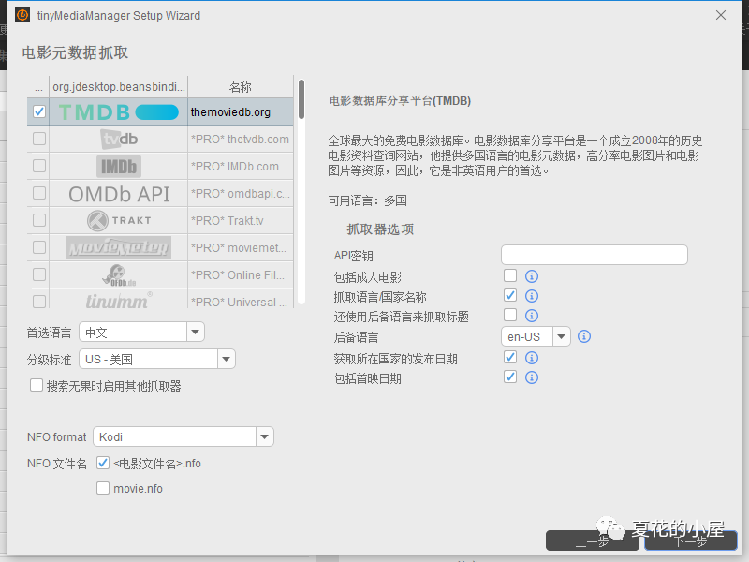
Task: Click the 名称 column header
Action: coord(240,86)
